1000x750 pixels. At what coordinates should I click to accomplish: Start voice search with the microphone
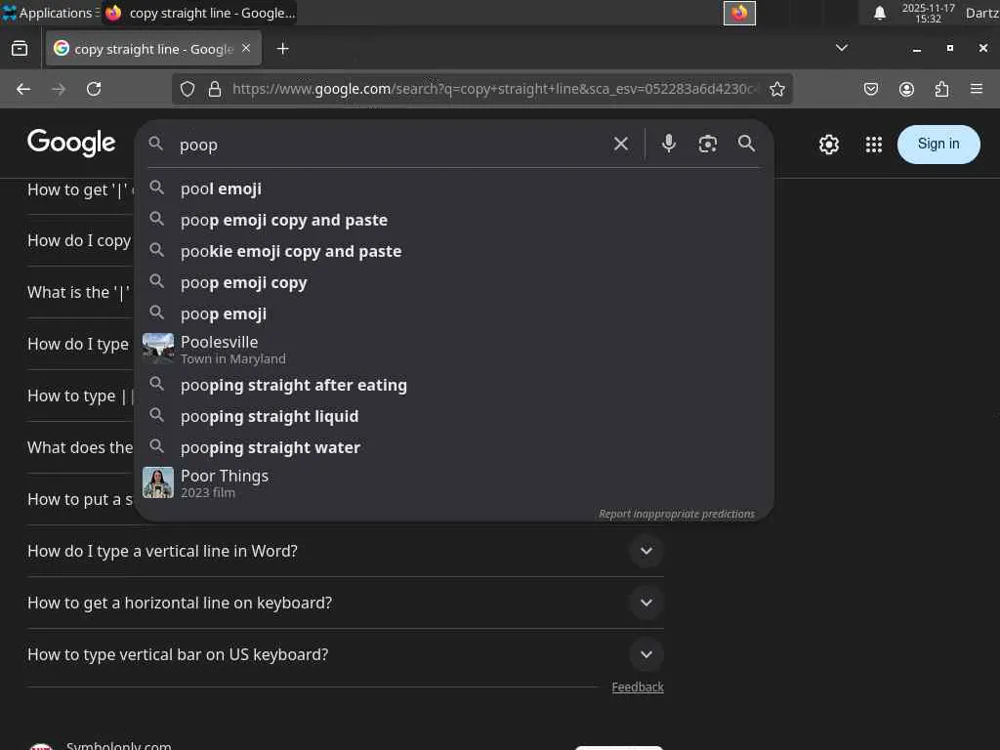[x=668, y=144]
